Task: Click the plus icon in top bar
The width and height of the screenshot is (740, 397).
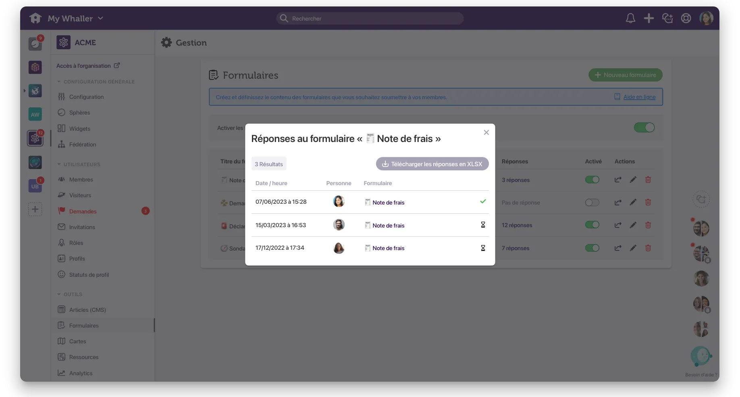Action: point(649,18)
